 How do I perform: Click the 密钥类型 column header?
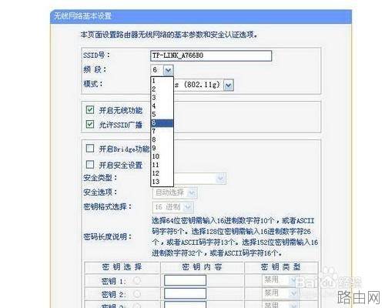(x=280, y=267)
